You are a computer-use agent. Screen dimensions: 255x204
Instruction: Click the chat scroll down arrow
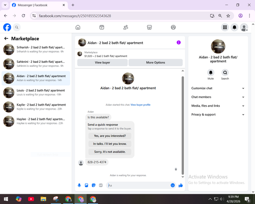[183, 177]
